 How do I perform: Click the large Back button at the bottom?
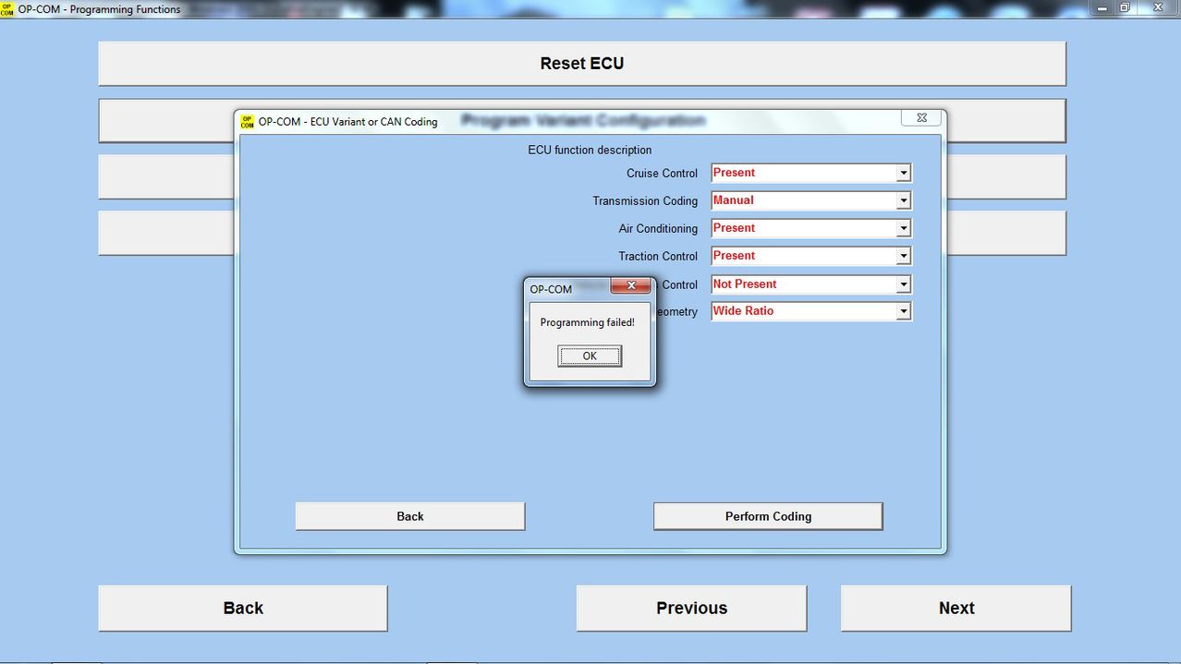point(243,608)
